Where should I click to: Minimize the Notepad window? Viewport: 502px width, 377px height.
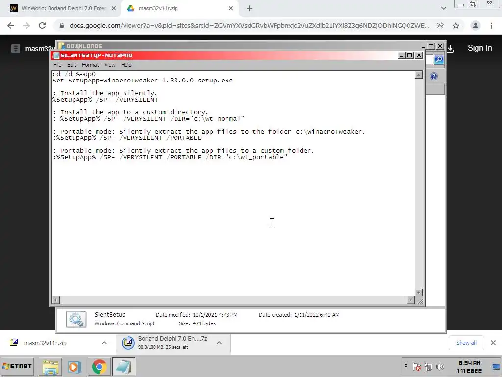click(x=402, y=55)
